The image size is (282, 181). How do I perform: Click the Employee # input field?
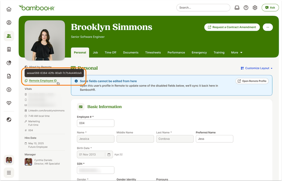[96, 123]
